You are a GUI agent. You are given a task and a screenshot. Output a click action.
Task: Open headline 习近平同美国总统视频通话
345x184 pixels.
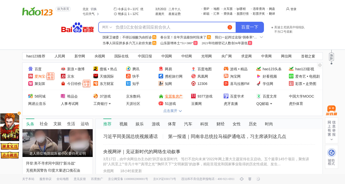(131, 136)
